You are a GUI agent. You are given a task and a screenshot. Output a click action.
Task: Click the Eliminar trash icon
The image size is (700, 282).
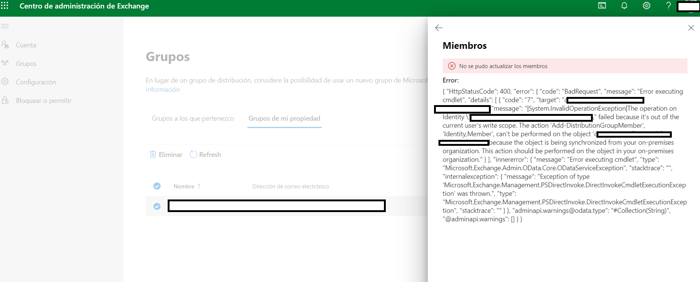(x=153, y=154)
